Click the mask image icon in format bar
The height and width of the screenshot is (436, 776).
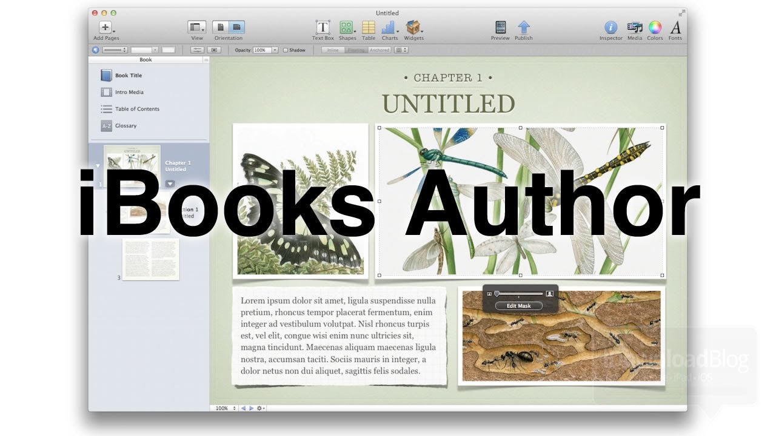214,50
